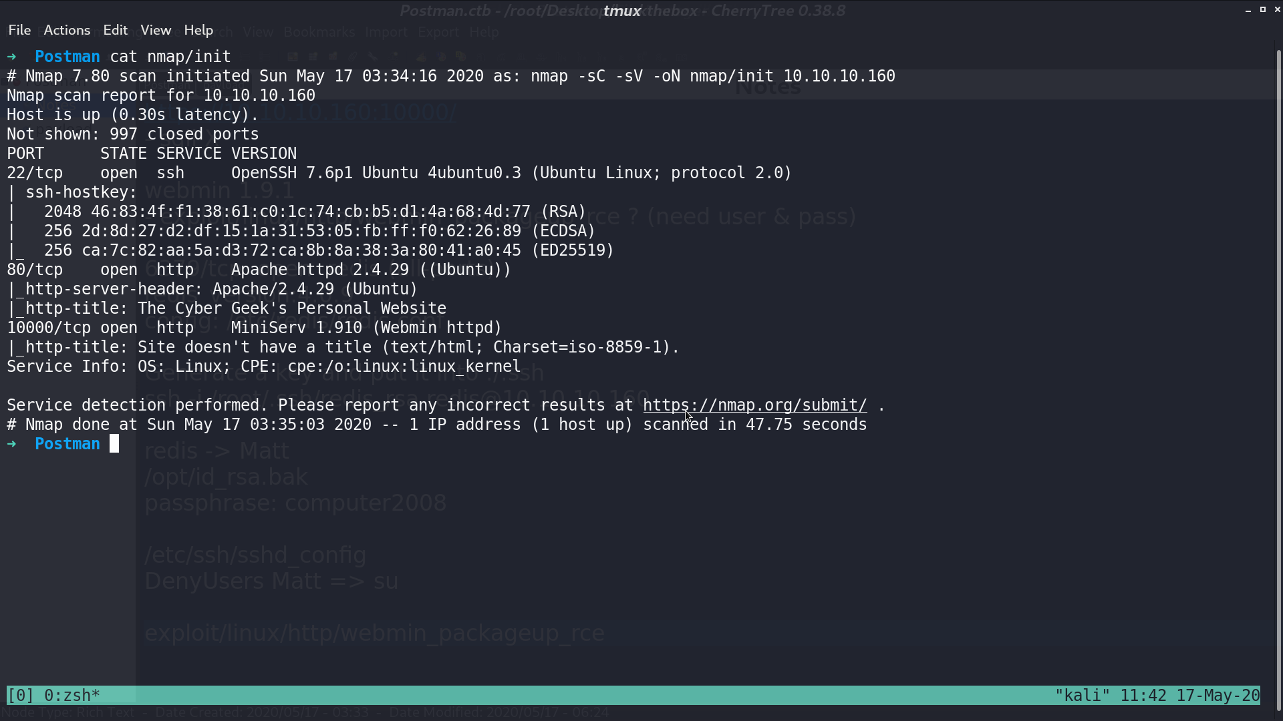
Task: Open the nmap.org submit link
Action: pyautogui.click(x=754, y=405)
